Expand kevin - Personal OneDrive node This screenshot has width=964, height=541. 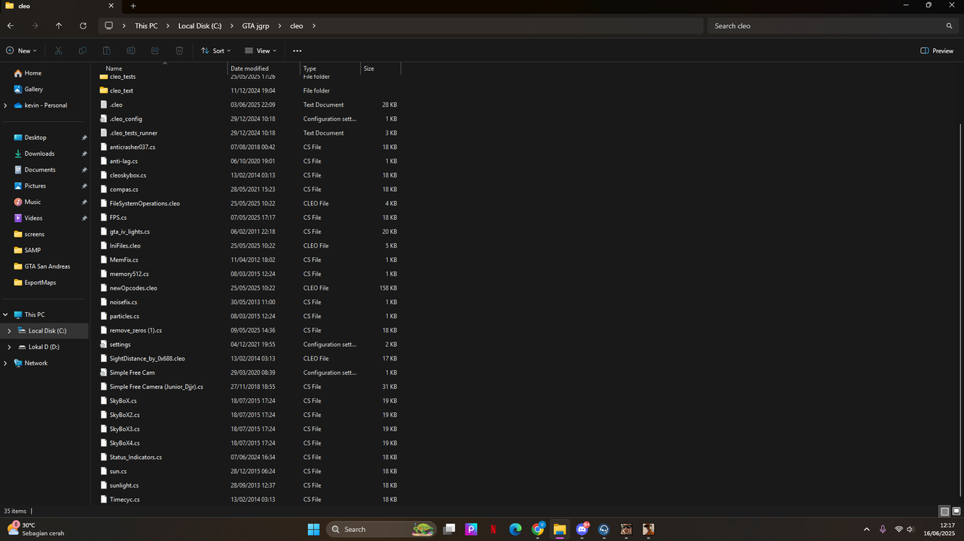pyautogui.click(x=5, y=105)
